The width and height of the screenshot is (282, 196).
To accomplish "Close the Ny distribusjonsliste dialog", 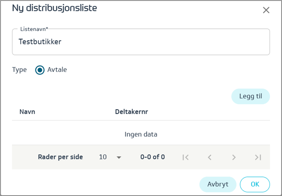I will pyautogui.click(x=266, y=10).
